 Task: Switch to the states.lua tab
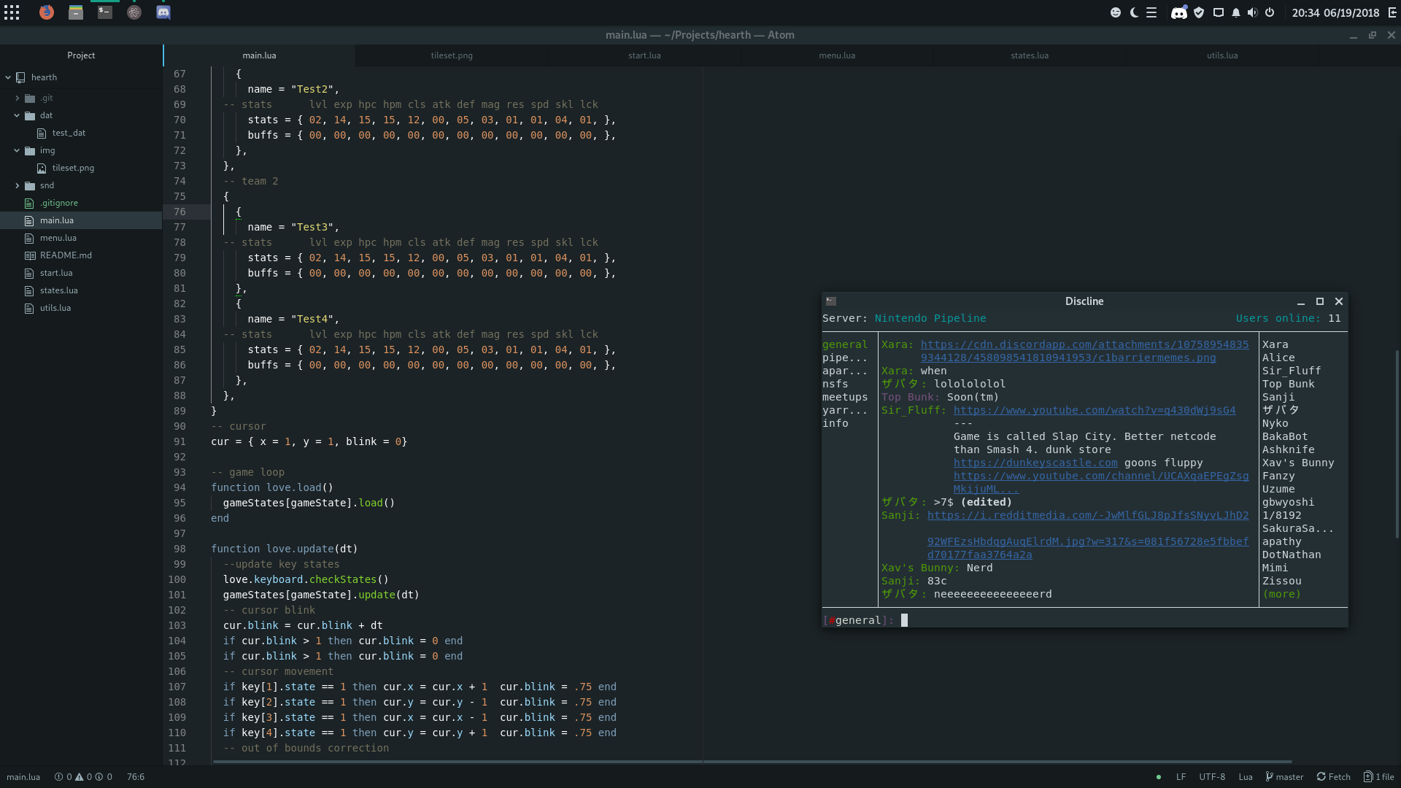point(1030,55)
